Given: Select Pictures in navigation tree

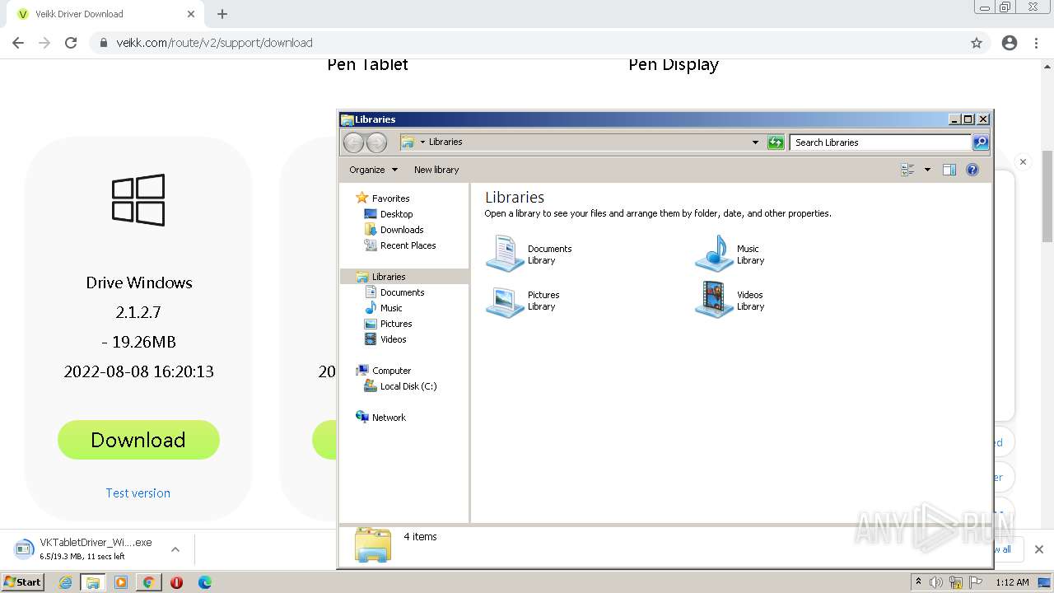Looking at the screenshot, I should [396, 324].
